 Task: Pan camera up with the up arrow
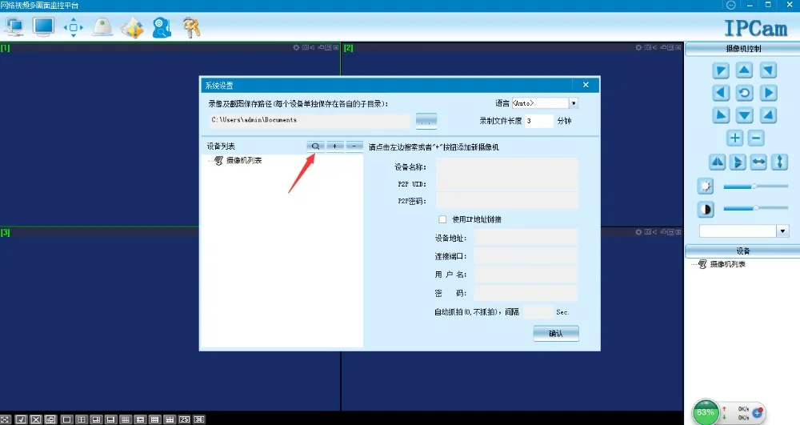[x=744, y=70]
